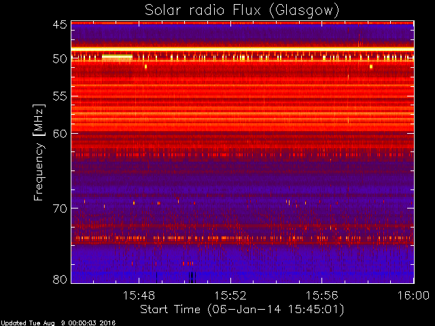Select the 70 MHz axis label
Screen dimensions: 435x326
pos(60,209)
